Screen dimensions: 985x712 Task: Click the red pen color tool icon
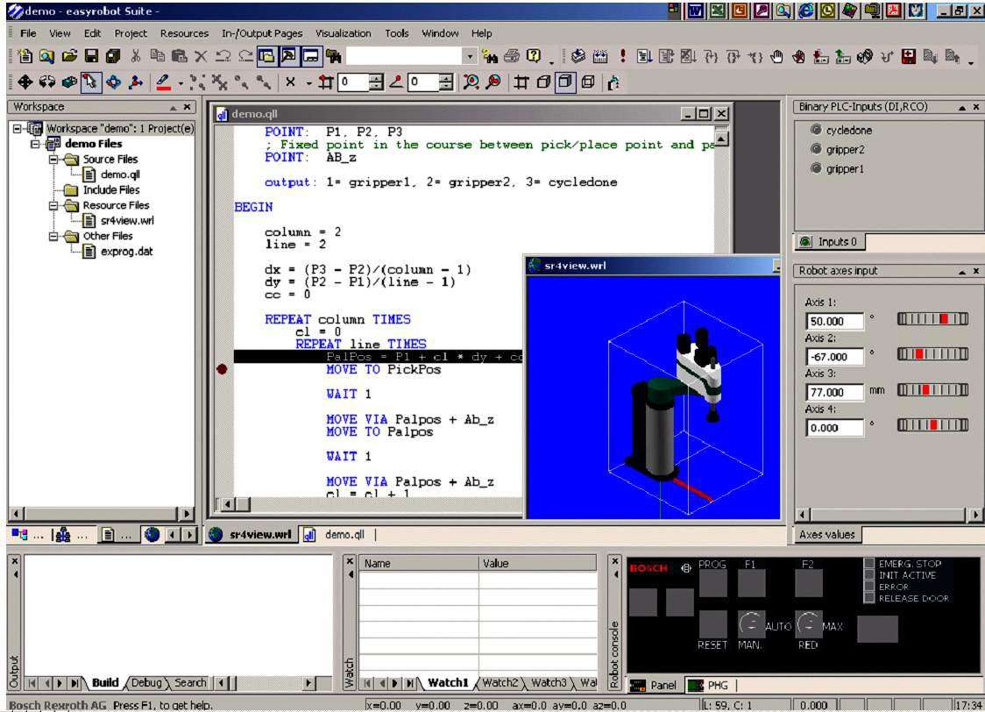click(163, 82)
